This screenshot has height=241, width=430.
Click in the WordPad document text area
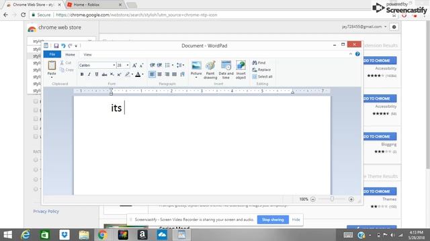[x=202, y=145]
